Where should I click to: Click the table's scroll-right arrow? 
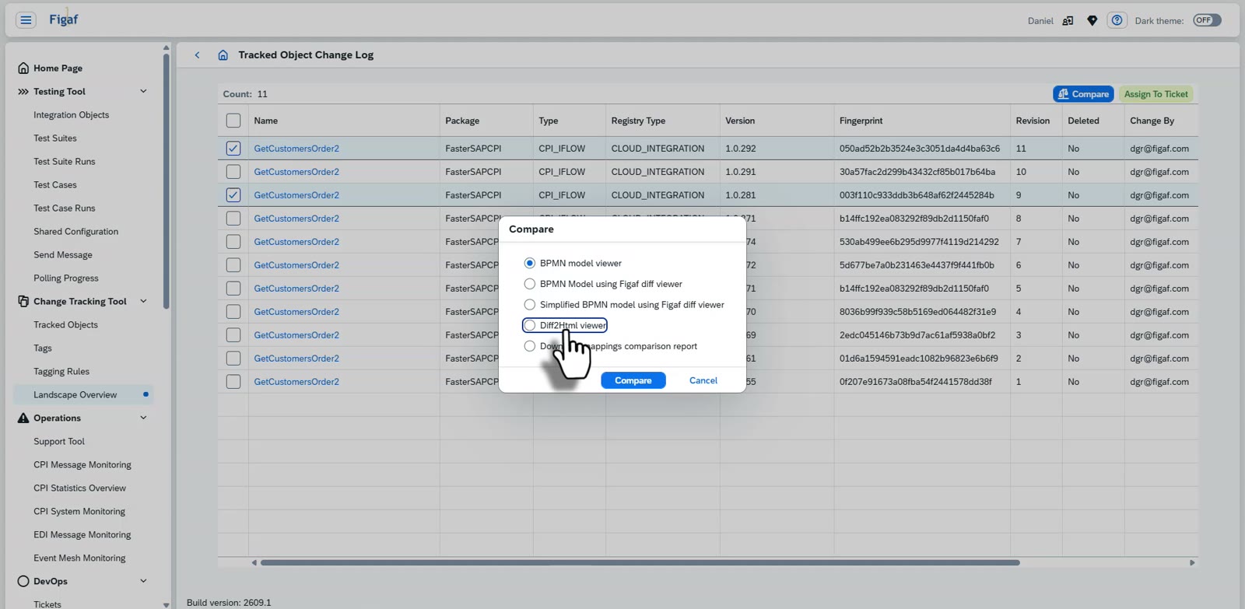pyautogui.click(x=1192, y=562)
